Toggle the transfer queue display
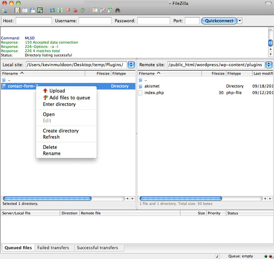Screen dimensions: 274x259 pos(40,10)
